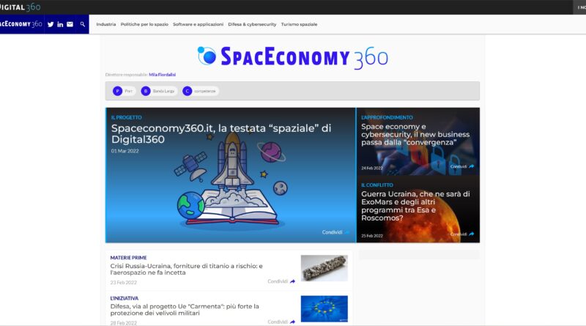Open the Industria menu item

(x=106, y=24)
